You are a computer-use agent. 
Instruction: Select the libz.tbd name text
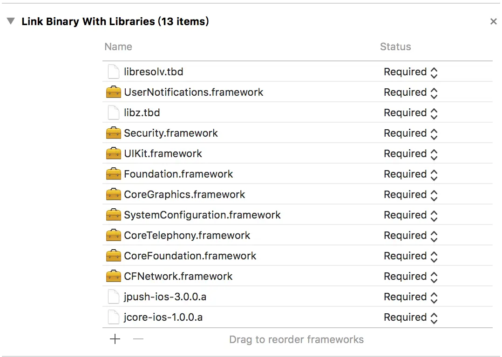[142, 112]
